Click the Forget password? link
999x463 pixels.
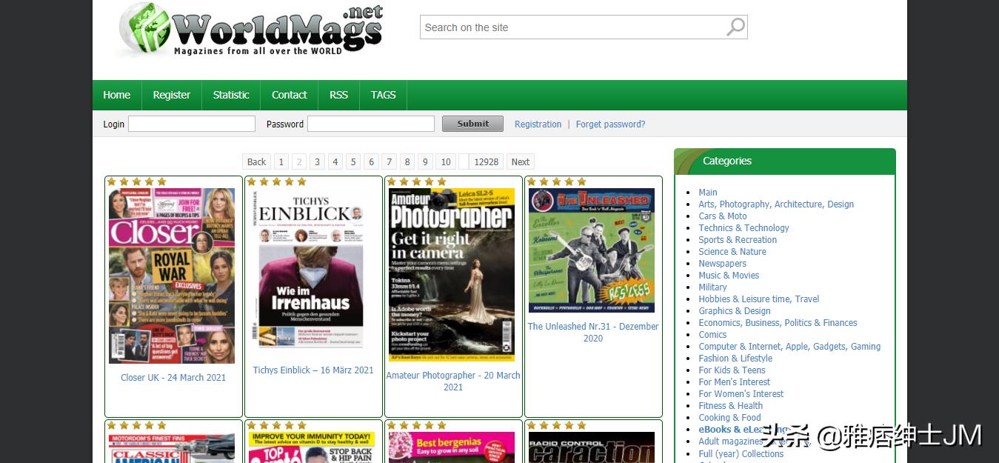pos(610,124)
